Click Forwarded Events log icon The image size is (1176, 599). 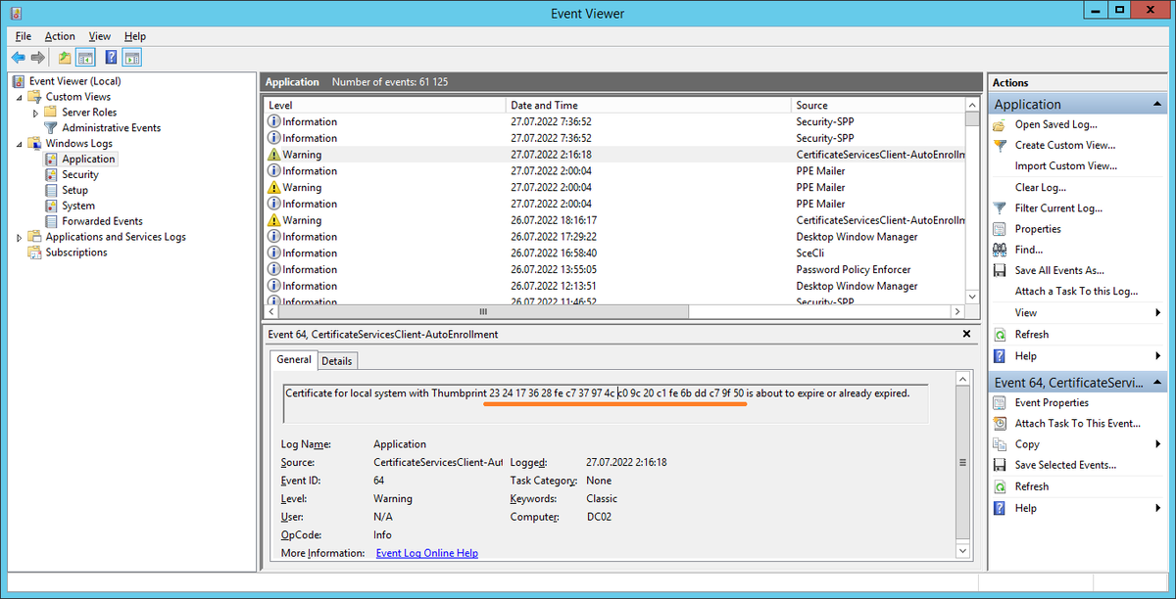pyautogui.click(x=53, y=221)
